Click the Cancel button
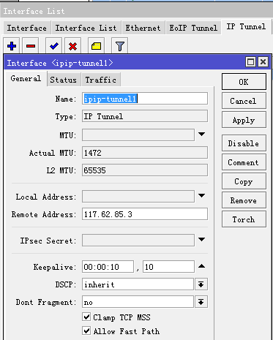This screenshot has width=273, height=340. tap(244, 101)
